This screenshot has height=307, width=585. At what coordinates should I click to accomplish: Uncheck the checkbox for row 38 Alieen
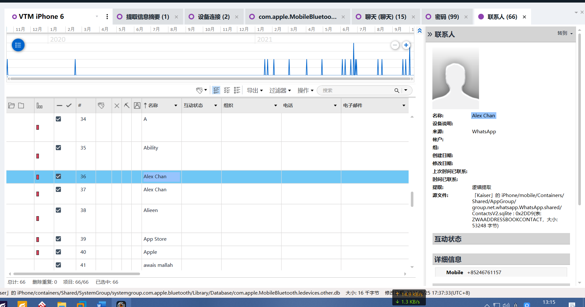pos(58,210)
